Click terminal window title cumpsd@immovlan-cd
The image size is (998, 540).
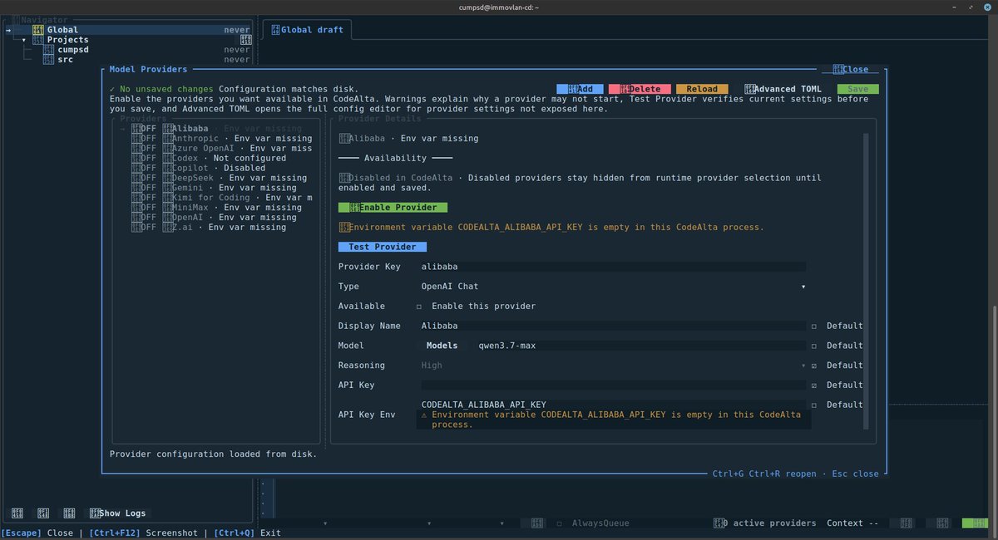click(498, 7)
